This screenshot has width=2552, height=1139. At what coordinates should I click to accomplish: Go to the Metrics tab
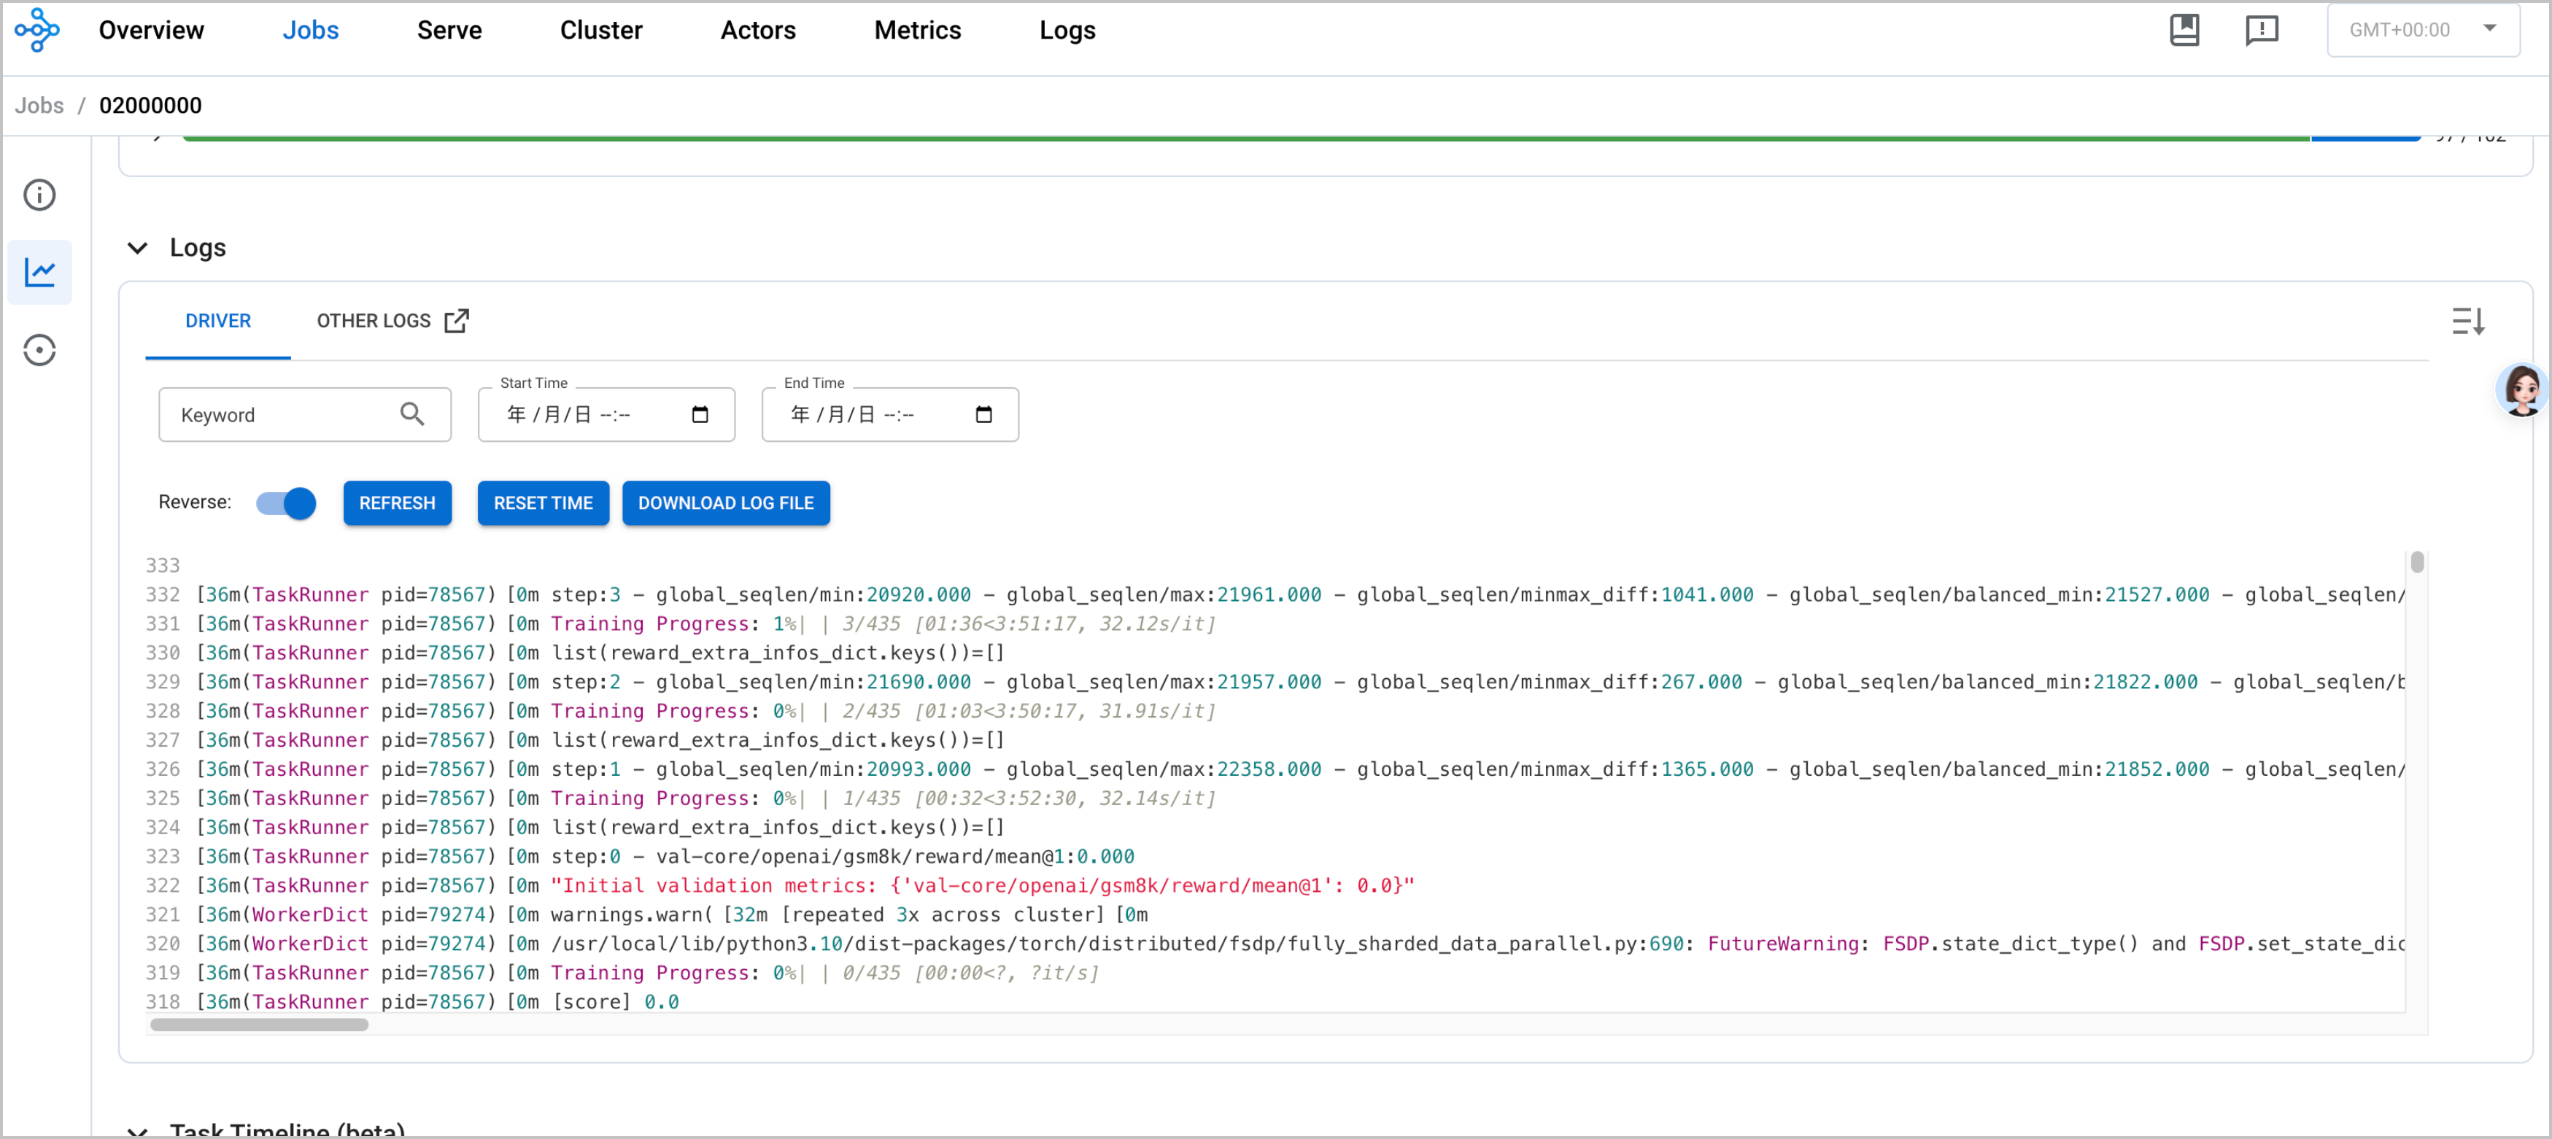[x=917, y=30]
